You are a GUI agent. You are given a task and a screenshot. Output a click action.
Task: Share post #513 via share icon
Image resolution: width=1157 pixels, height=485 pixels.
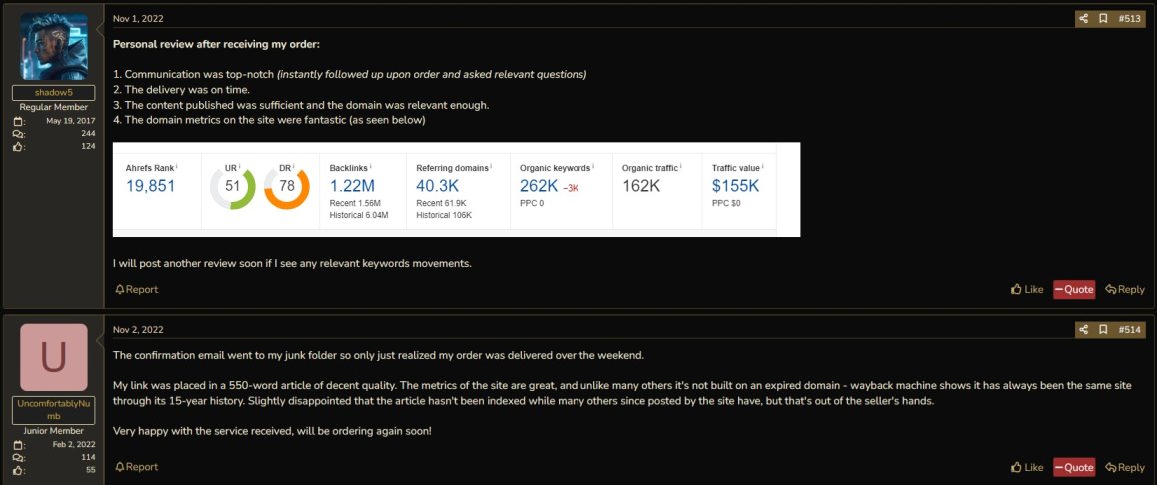pyautogui.click(x=1083, y=18)
